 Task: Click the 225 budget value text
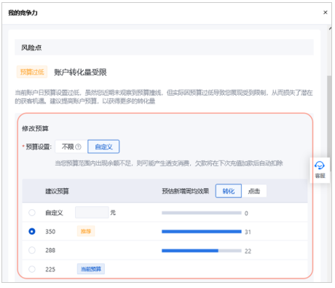click(x=50, y=269)
